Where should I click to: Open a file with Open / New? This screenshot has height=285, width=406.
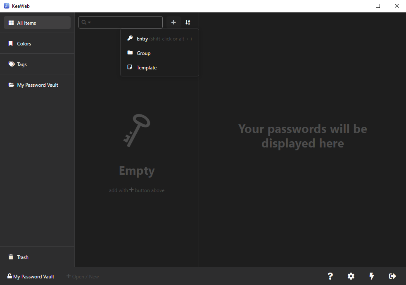pos(83,276)
